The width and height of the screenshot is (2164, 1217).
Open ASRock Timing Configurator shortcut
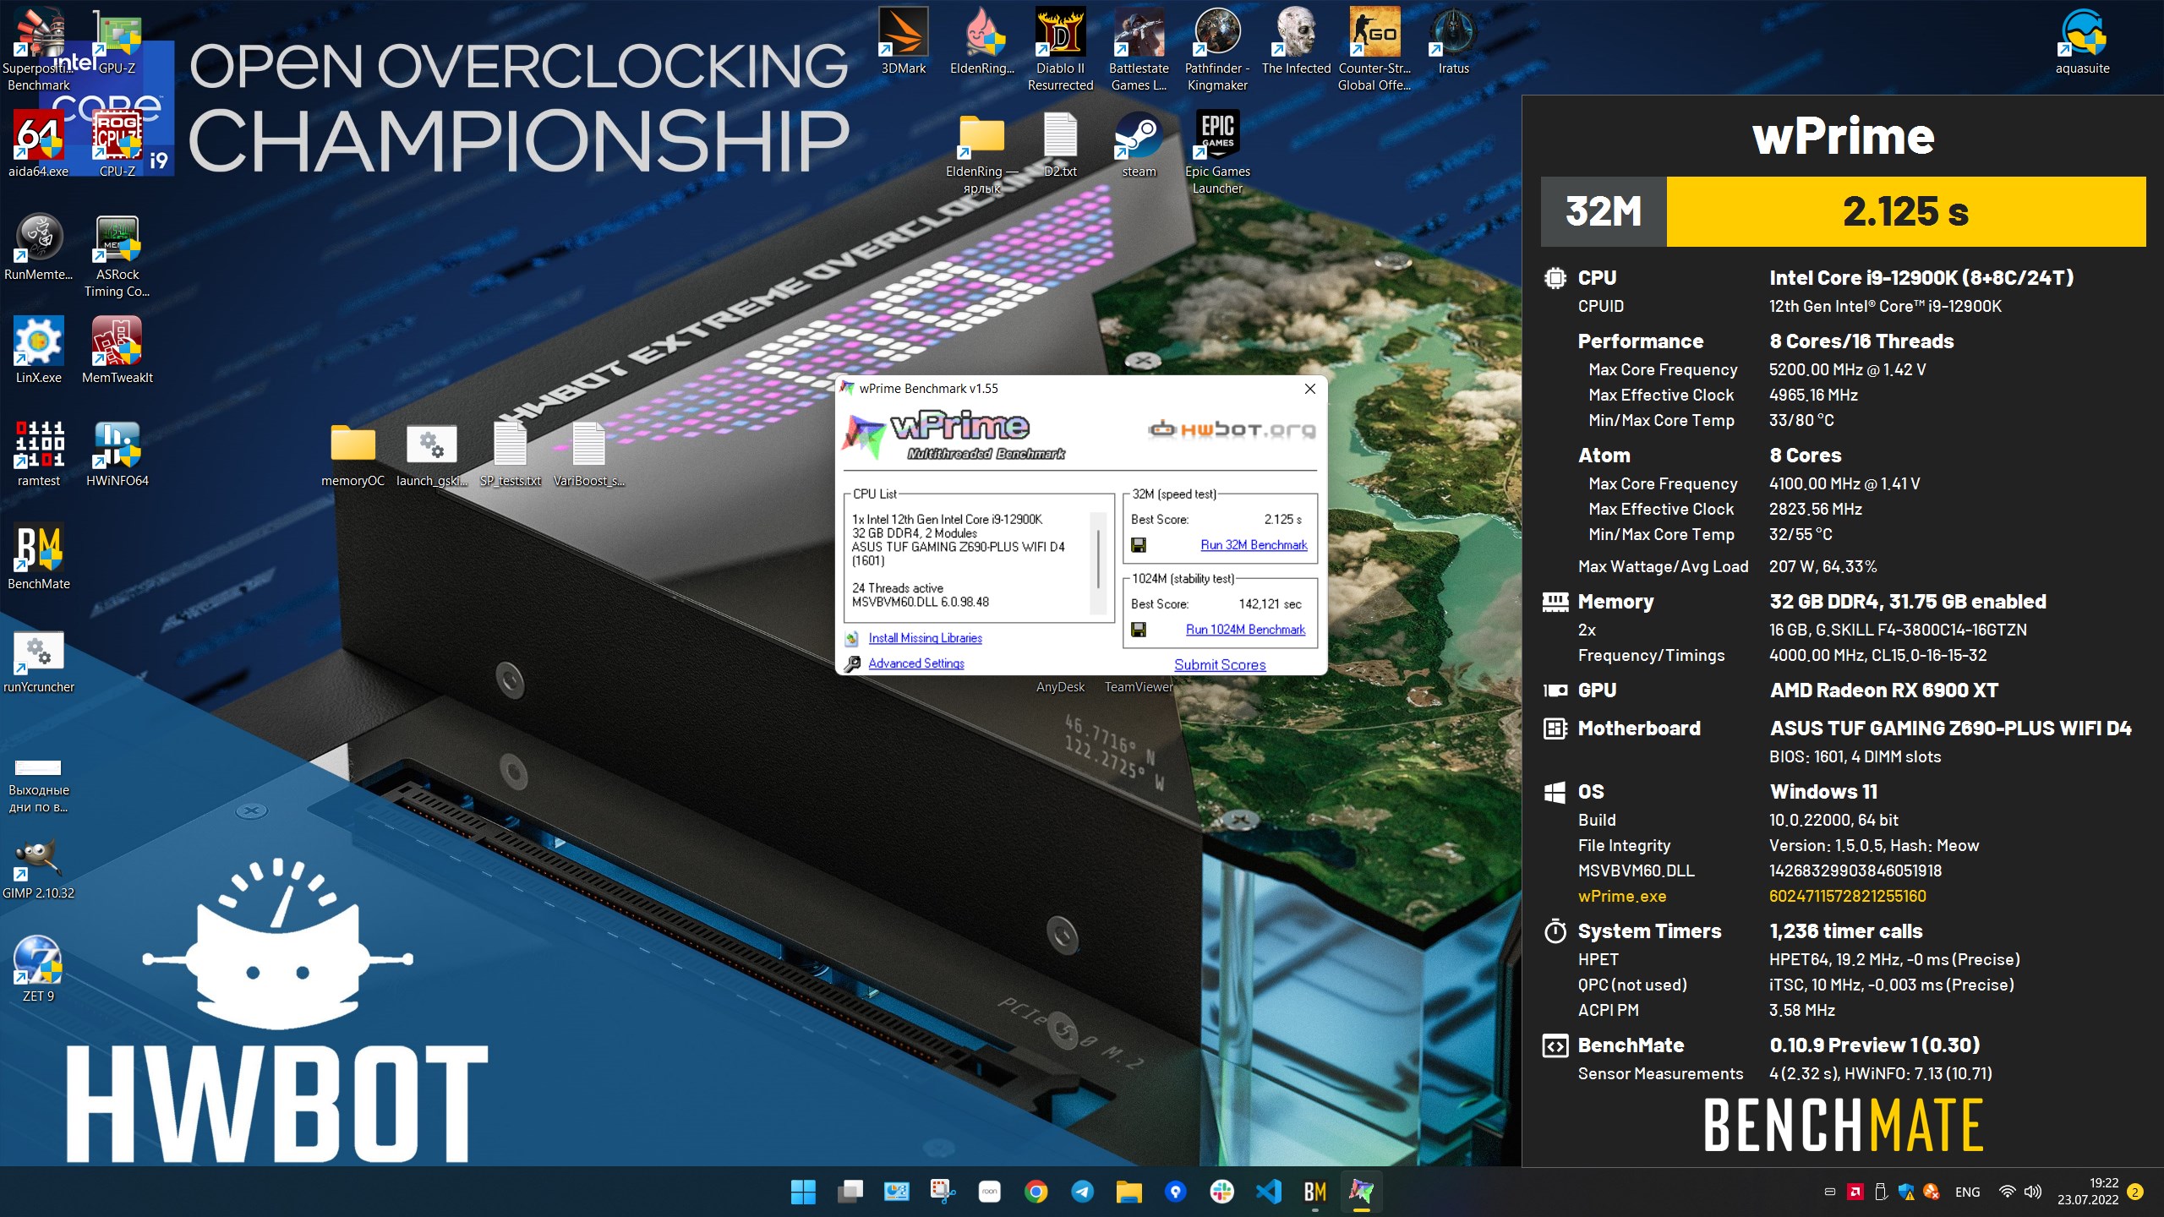tap(117, 255)
